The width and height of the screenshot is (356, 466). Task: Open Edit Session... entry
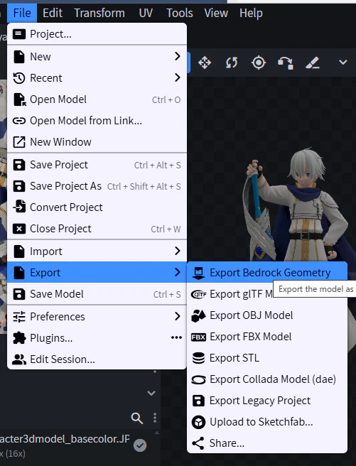click(97, 359)
